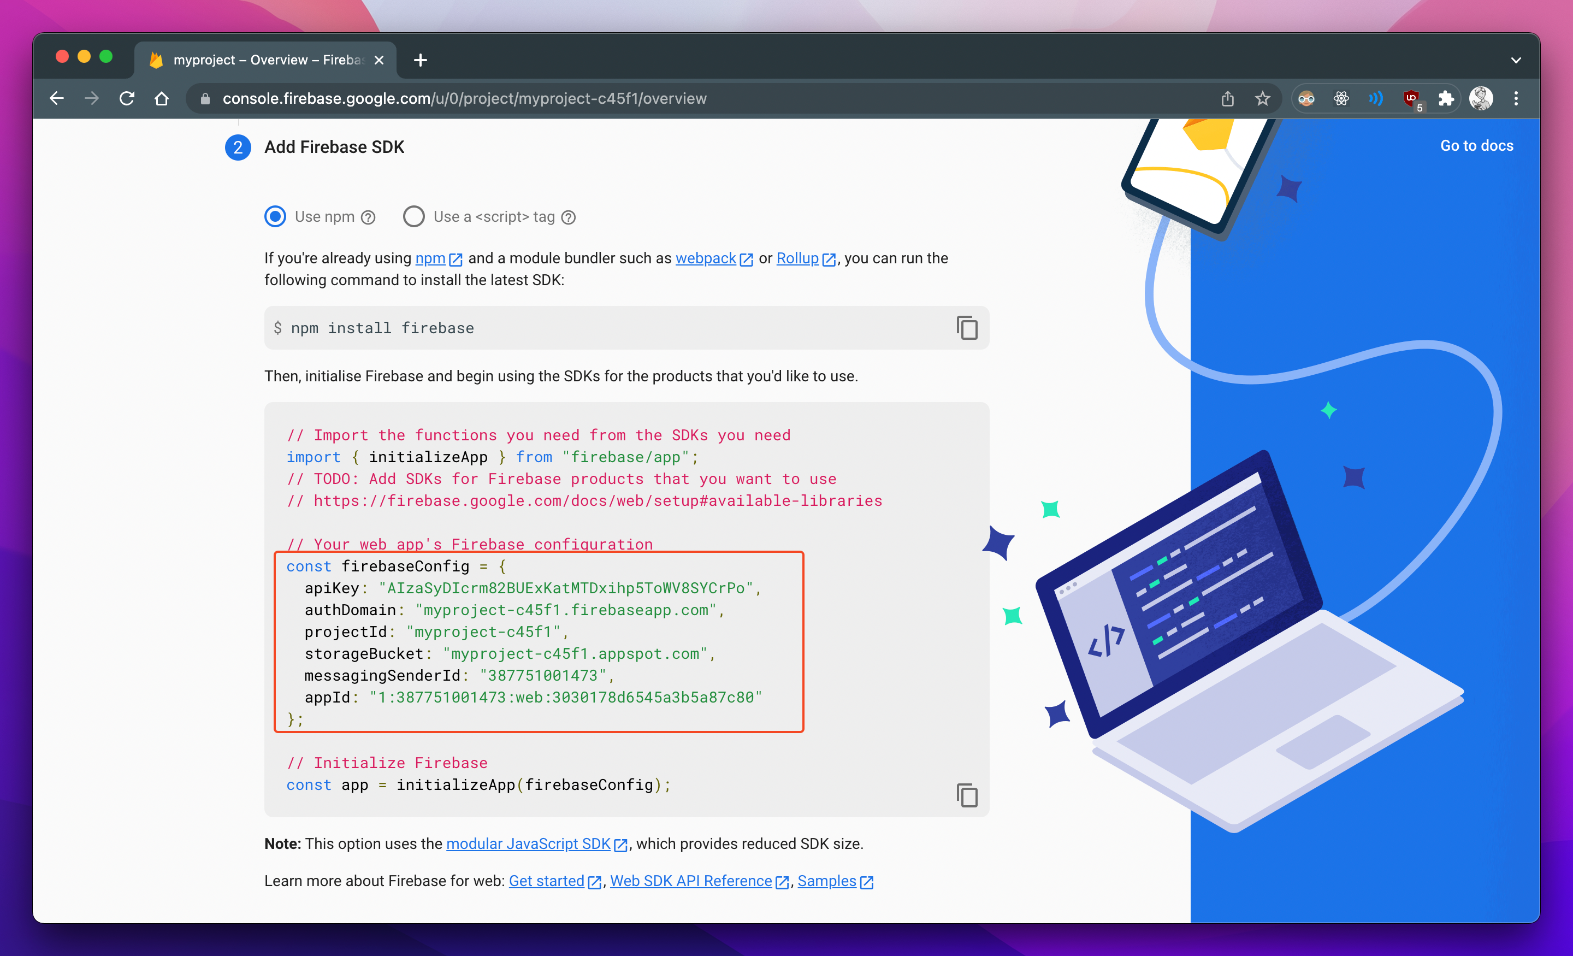Expand the tab search chevron

(1516, 60)
